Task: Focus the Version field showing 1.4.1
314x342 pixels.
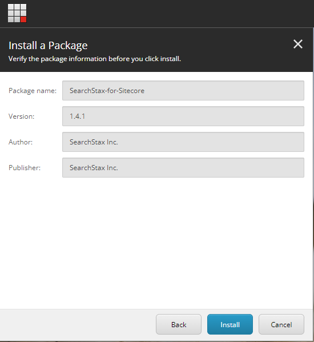Action: (x=183, y=116)
